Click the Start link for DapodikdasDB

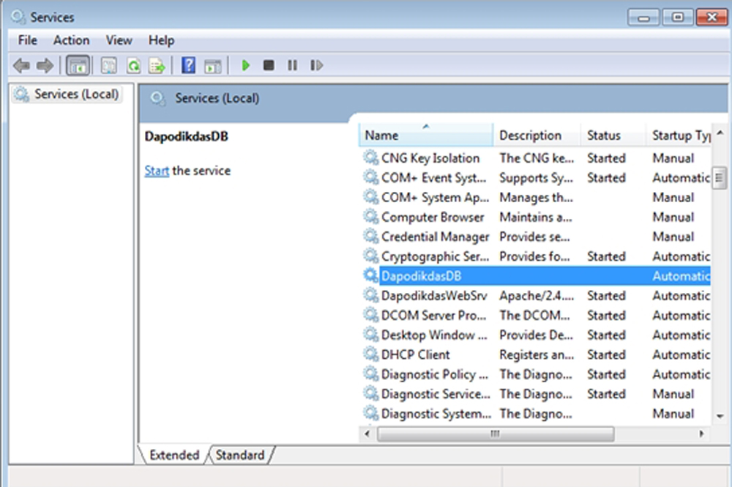pos(157,171)
